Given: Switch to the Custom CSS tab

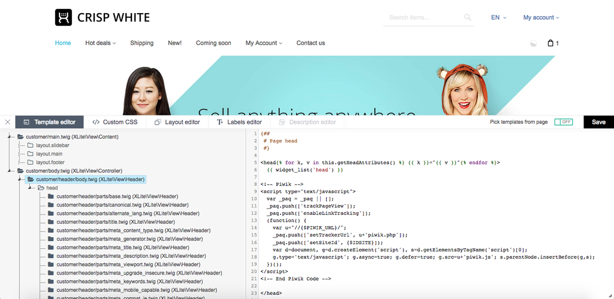Looking at the screenshot, I should (x=115, y=122).
